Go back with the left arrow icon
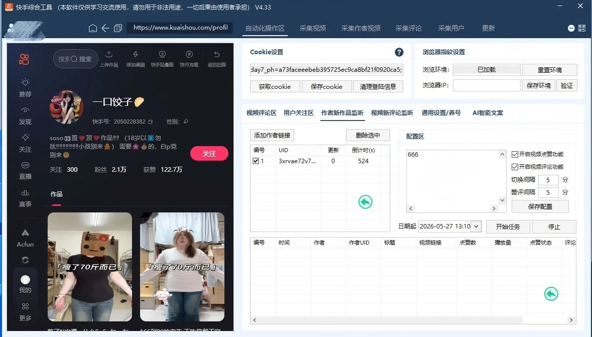 [x=105, y=28]
